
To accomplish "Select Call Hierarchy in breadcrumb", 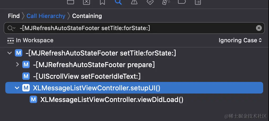I will 46,16.
